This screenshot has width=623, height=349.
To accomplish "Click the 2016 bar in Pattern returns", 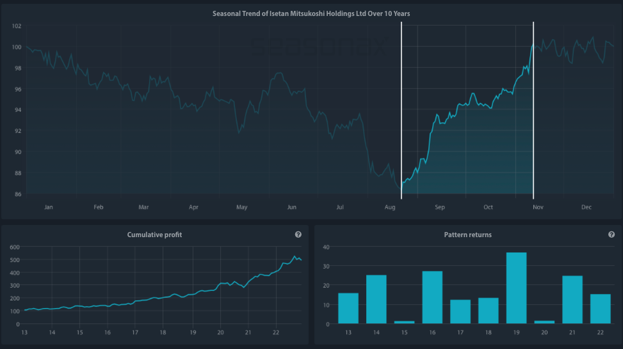I will point(432,297).
